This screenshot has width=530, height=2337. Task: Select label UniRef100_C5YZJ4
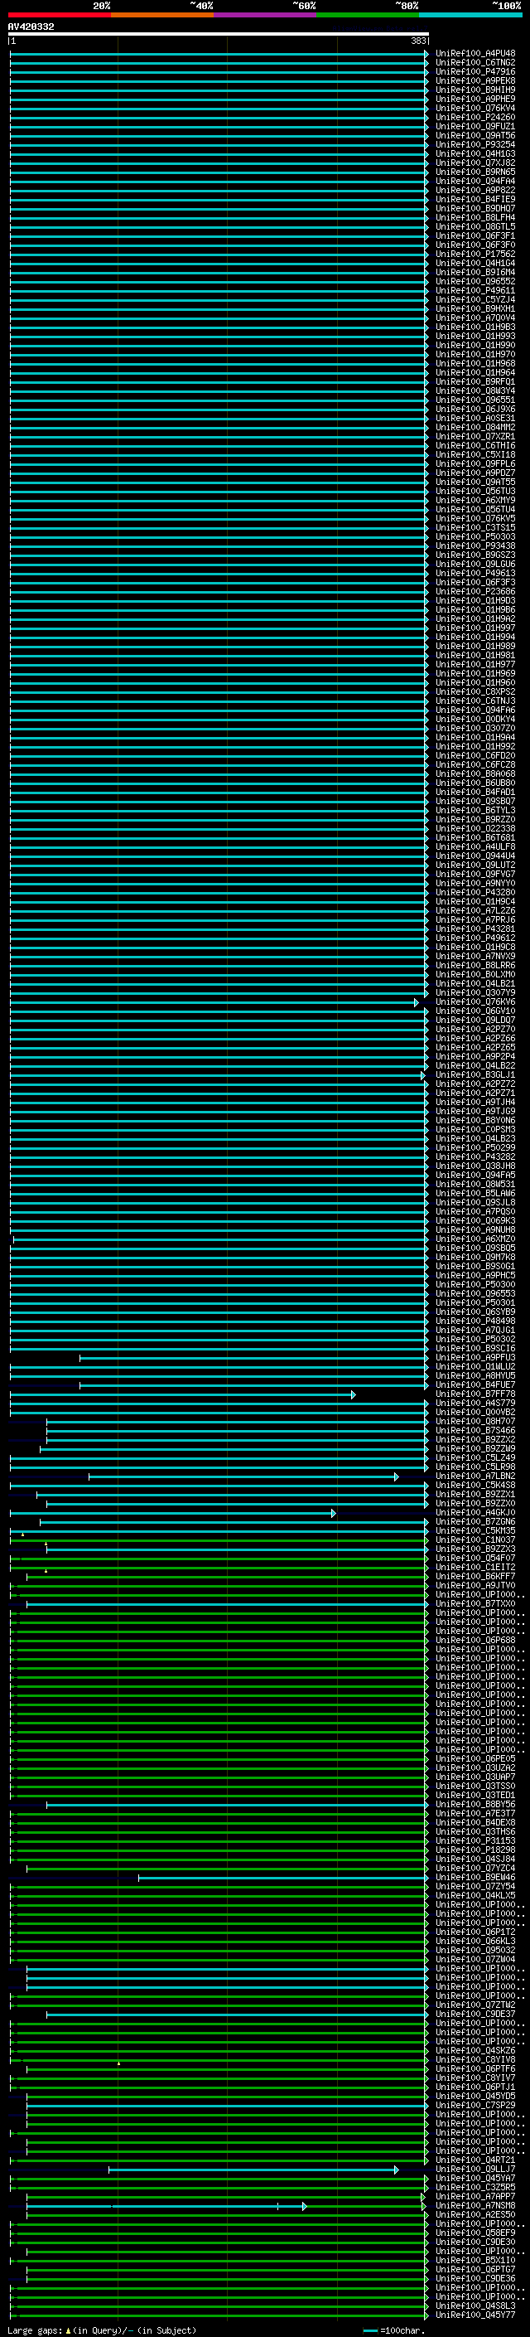pyautogui.click(x=475, y=299)
